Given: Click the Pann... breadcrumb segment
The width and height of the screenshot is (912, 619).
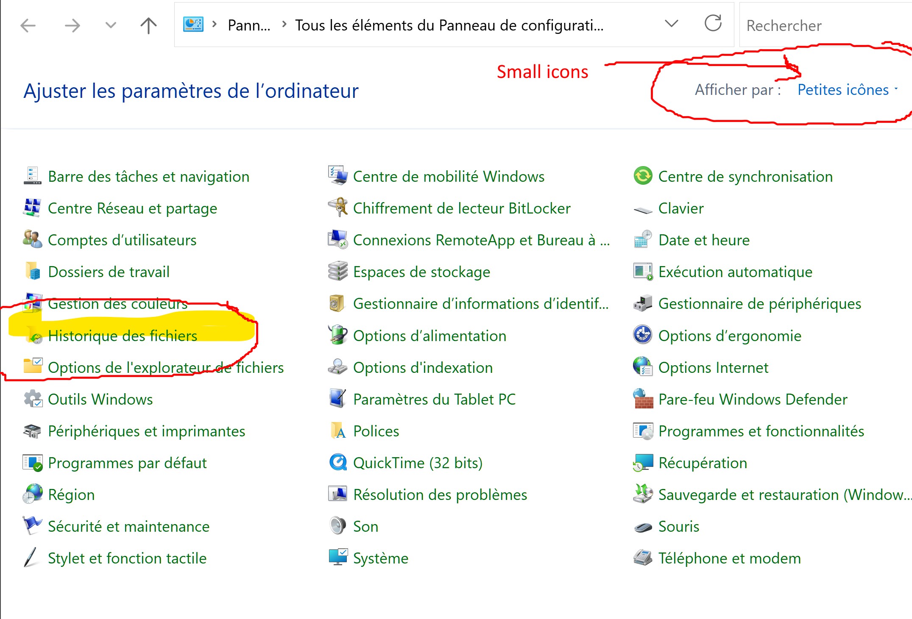Looking at the screenshot, I should pyautogui.click(x=249, y=25).
